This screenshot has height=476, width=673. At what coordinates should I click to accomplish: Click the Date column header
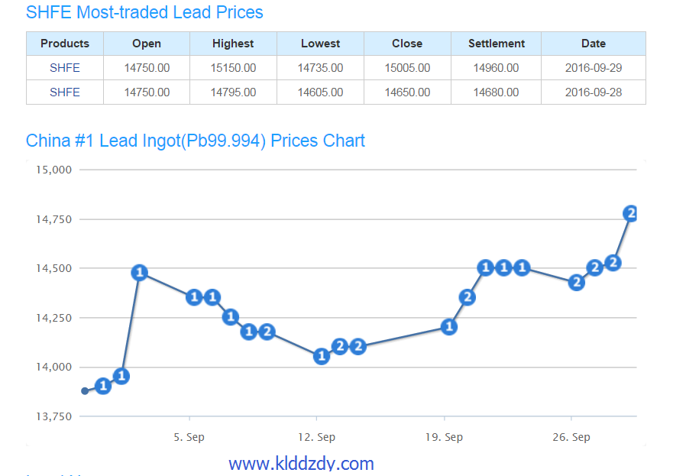point(593,44)
